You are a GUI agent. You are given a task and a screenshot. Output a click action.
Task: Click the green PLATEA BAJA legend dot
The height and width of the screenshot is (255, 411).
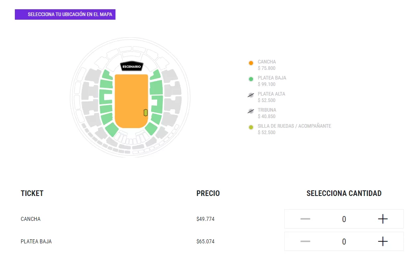tap(251, 79)
